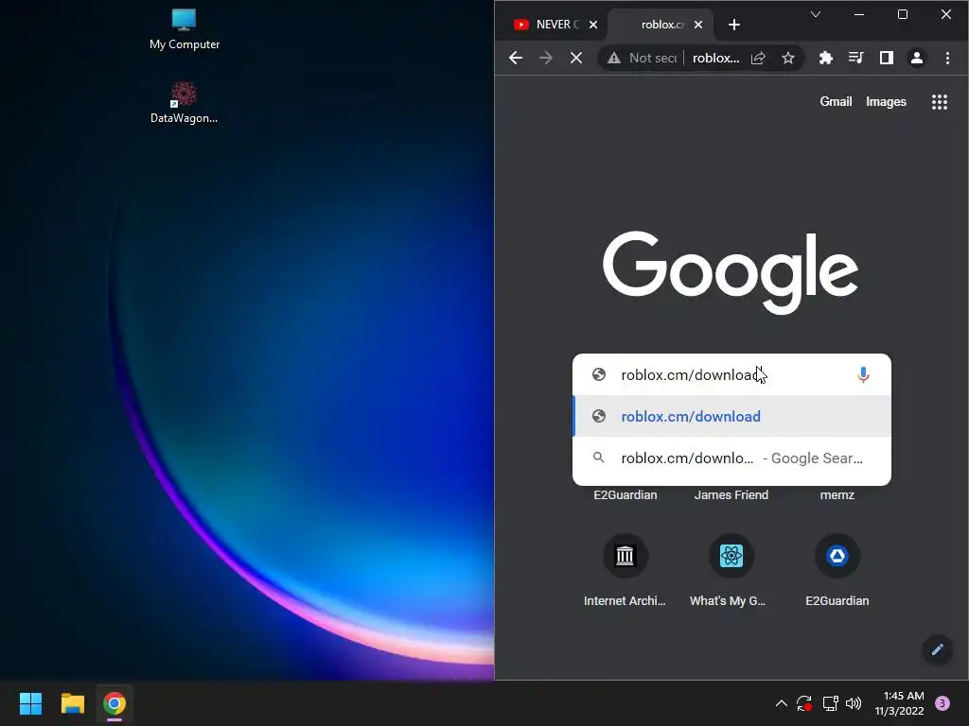The image size is (969, 726).
Task: Open notification badge showing 3
Action: click(x=943, y=703)
